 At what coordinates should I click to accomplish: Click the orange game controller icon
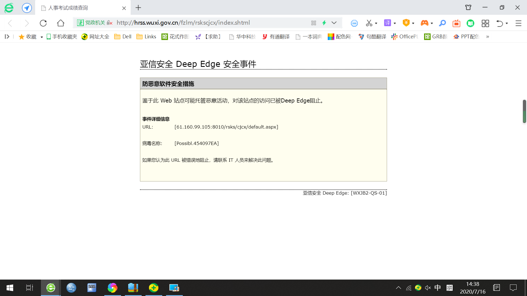424,23
